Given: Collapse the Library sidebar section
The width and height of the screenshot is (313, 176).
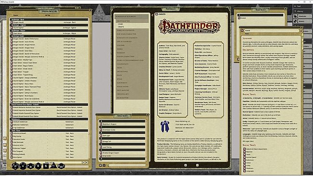Looking at the screenshot, I should [295, 12].
